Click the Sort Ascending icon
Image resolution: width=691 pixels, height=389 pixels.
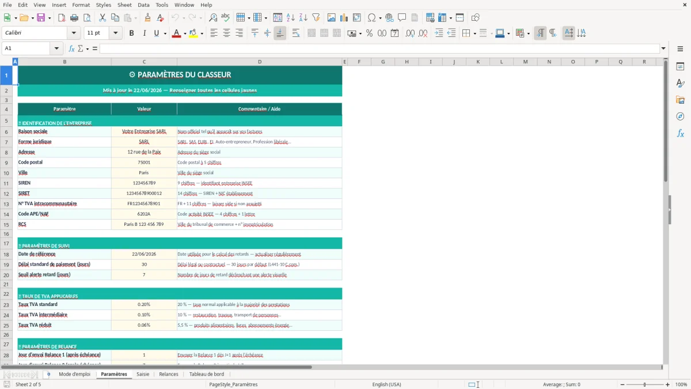(290, 18)
